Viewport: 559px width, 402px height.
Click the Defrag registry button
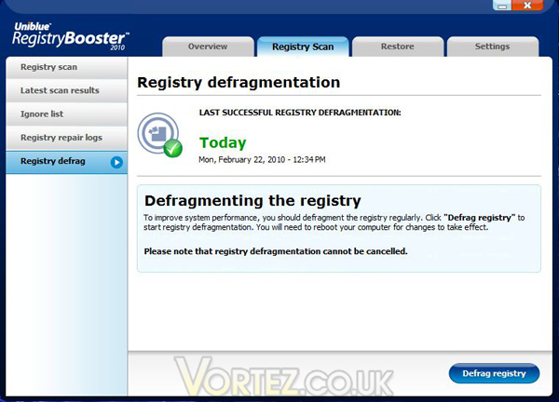[x=494, y=373]
